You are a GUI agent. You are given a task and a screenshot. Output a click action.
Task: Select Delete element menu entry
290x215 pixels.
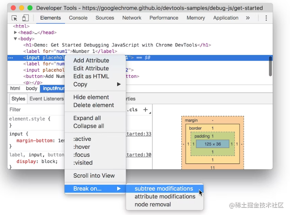click(95, 105)
